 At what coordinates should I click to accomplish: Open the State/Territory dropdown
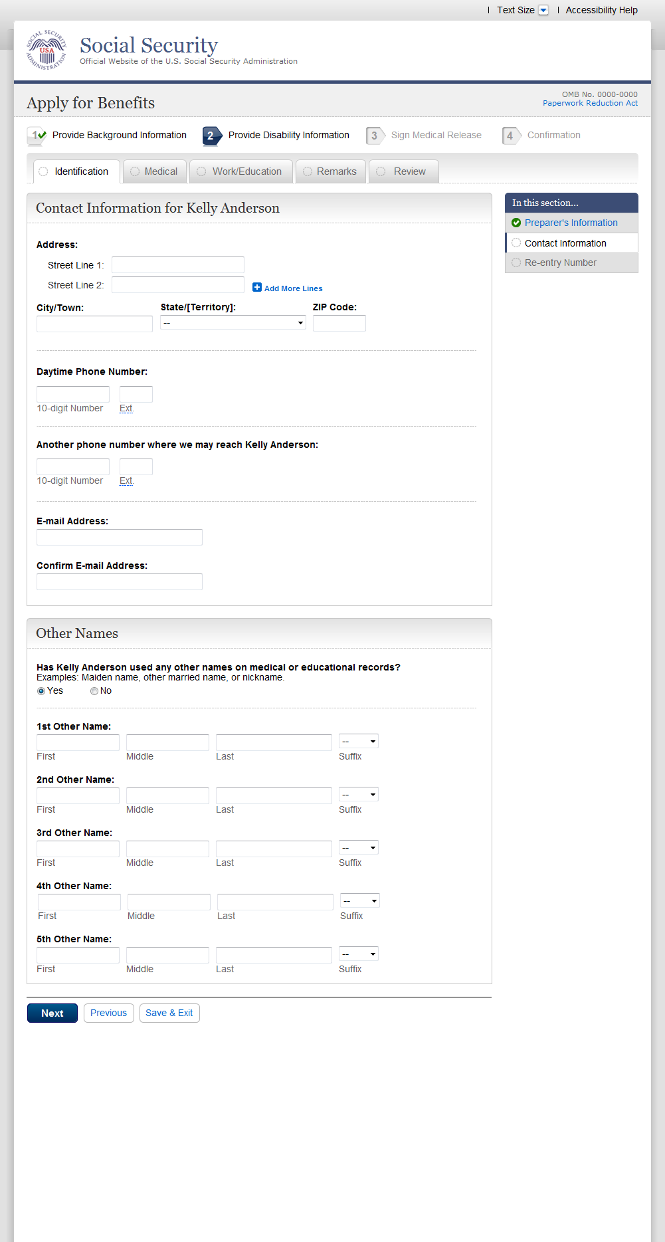233,323
